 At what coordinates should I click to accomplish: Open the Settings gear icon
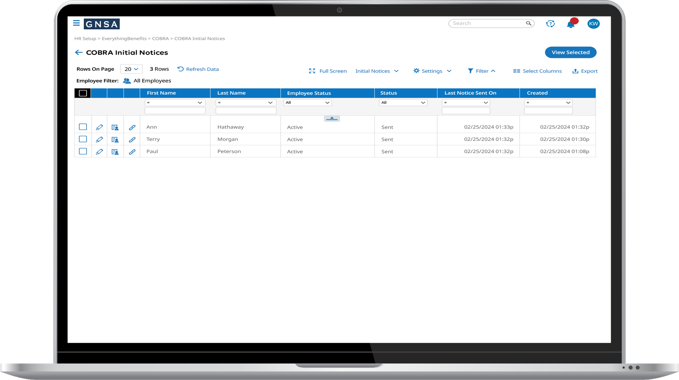point(416,71)
